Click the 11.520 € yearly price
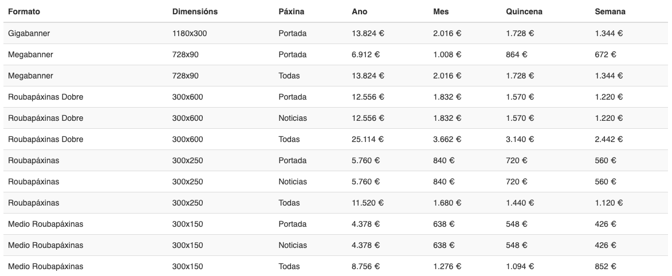Screen dimensions: 672x276 (x=368, y=203)
